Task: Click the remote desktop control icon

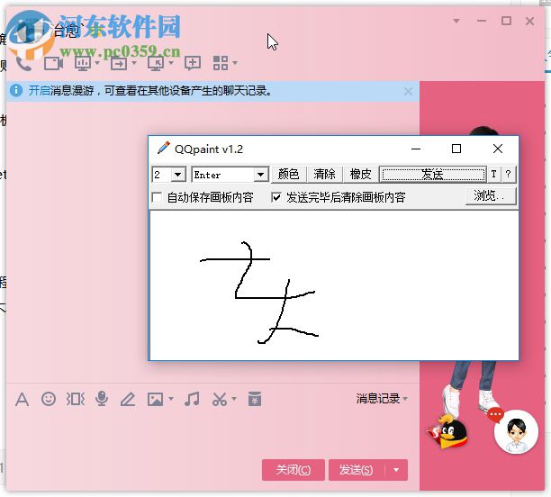Action: 156,63
